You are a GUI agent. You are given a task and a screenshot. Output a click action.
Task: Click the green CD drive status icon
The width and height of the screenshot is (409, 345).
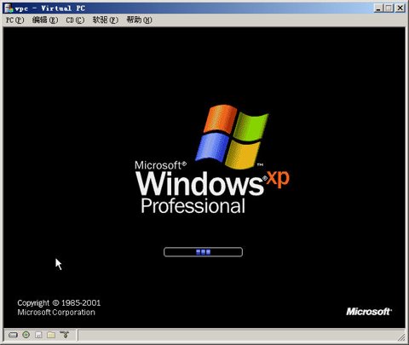(x=26, y=335)
